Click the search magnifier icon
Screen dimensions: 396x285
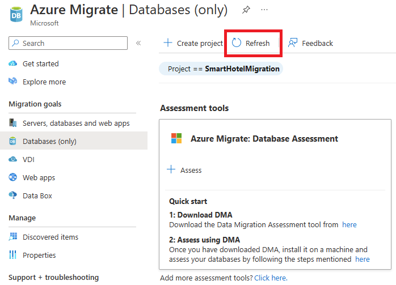tap(15, 43)
